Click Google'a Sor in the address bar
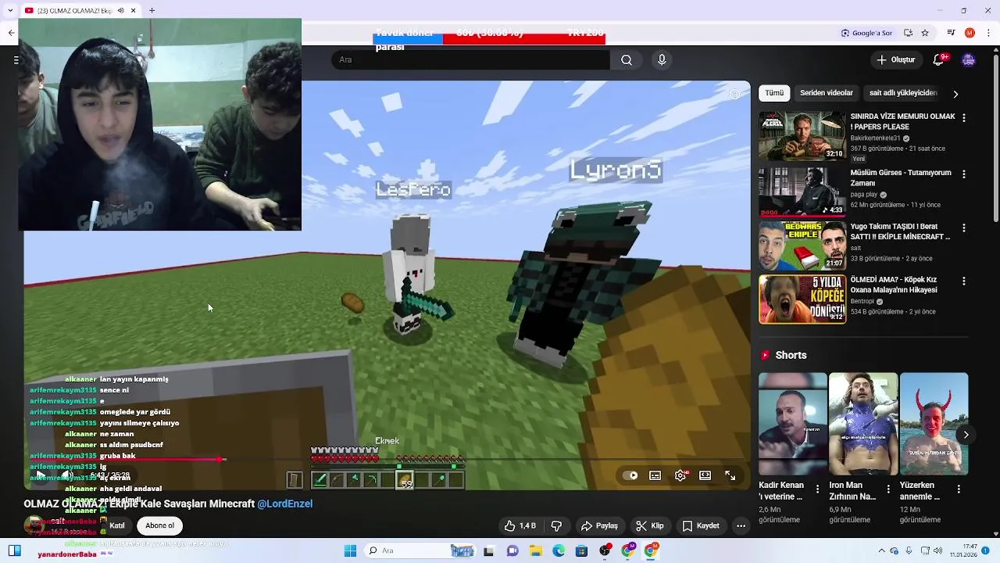Viewport: 1000px width, 563px height. click(867, 33)
